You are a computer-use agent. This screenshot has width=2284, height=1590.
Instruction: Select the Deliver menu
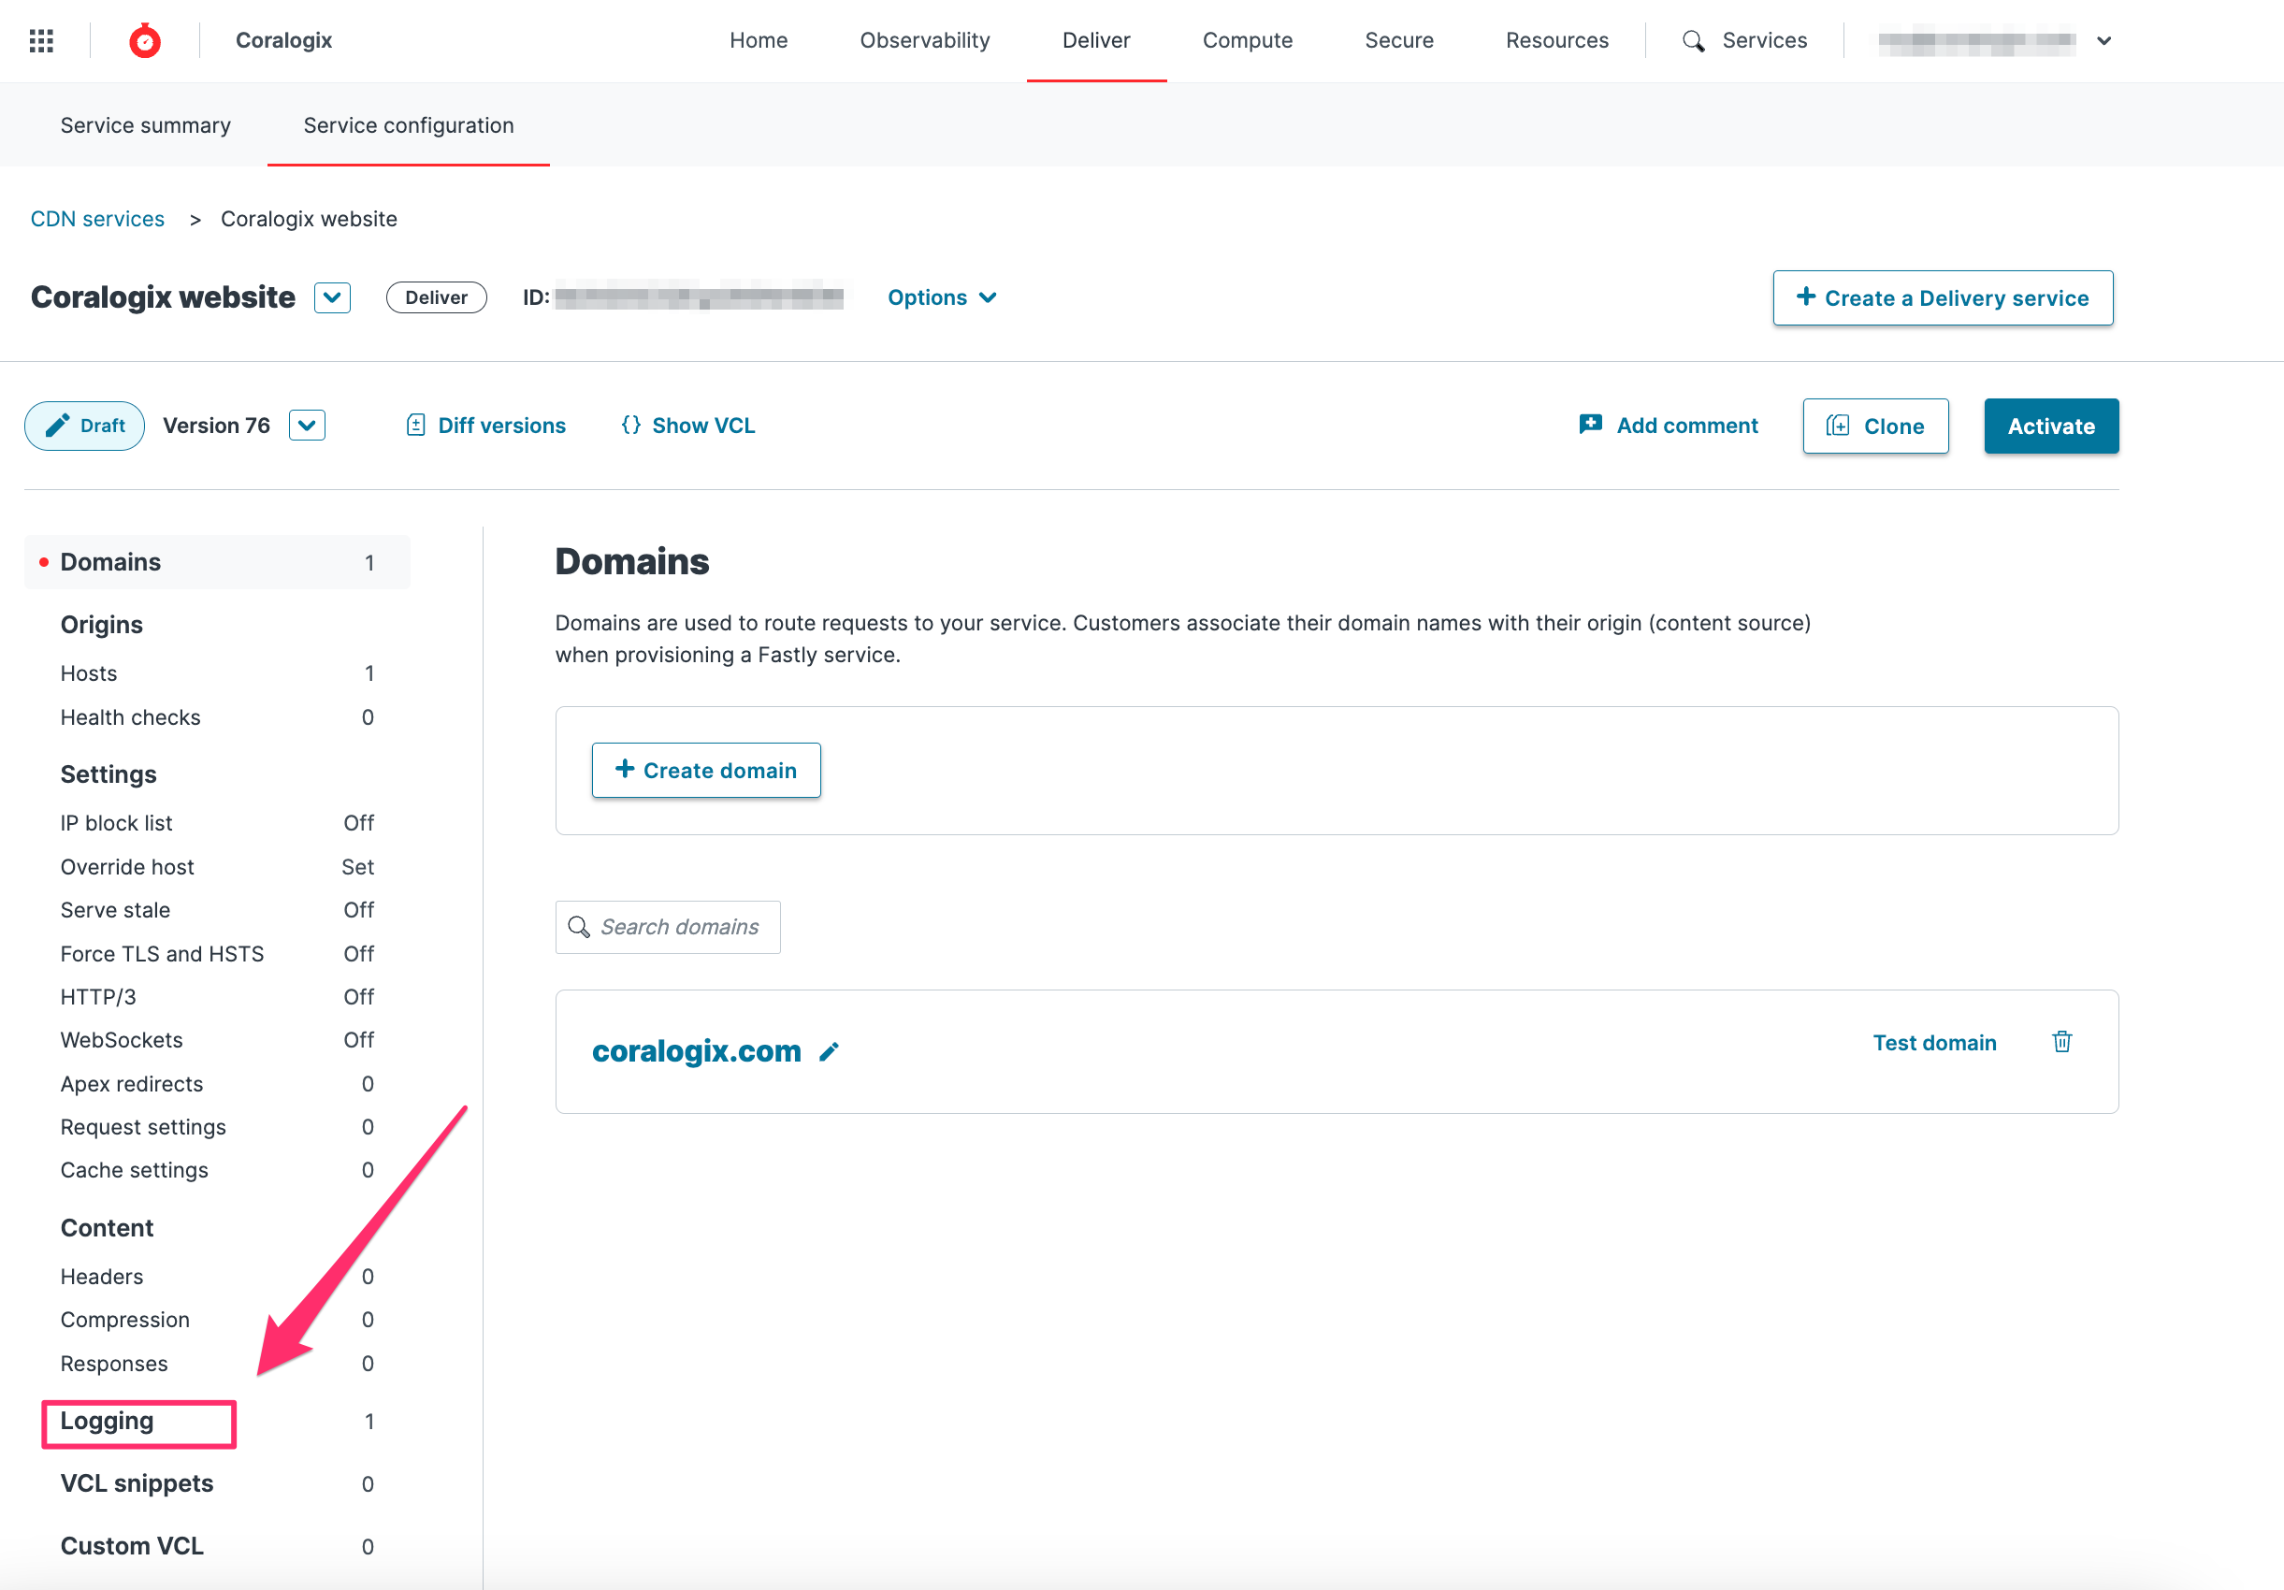point(1095,41)
